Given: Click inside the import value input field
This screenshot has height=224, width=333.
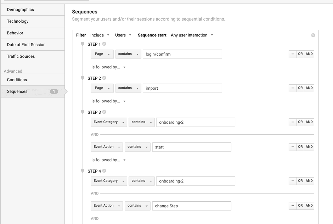Looking at the screenshot, I should click(x=182, y=88).
